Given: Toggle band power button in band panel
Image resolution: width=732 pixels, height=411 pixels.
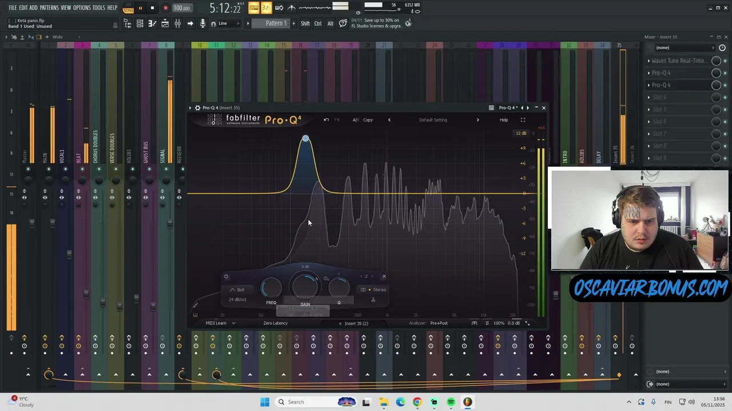Looking at the screenshot, I should pos(226,277).
